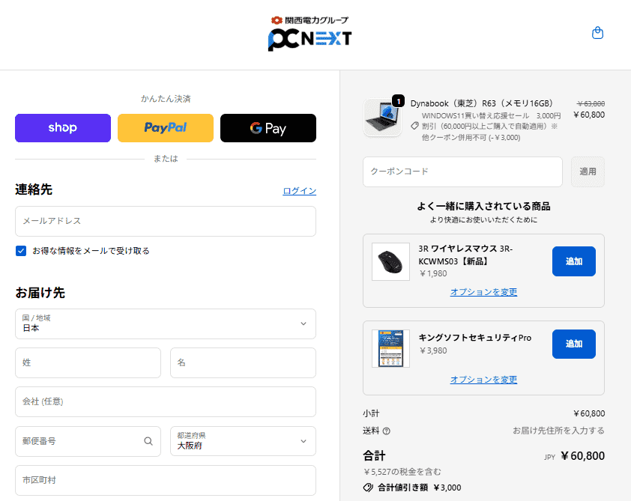Viewport: 631px width, 501px height.
Task: Click the メールアドレス email input field
Action: click(x=166, y=222)
